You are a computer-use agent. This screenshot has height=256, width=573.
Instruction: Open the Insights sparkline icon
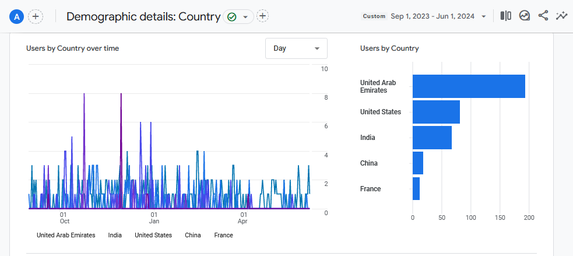click(561, 16)
